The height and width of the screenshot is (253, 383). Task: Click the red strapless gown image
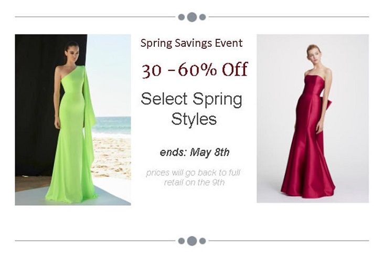point(313,119)
